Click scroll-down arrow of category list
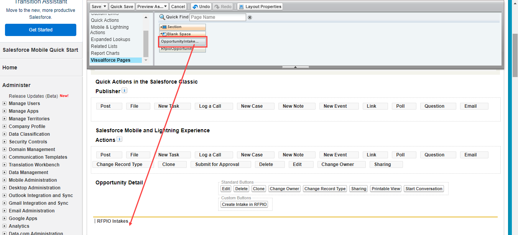Screen dimensions: 518x235 tap(146, 61)
